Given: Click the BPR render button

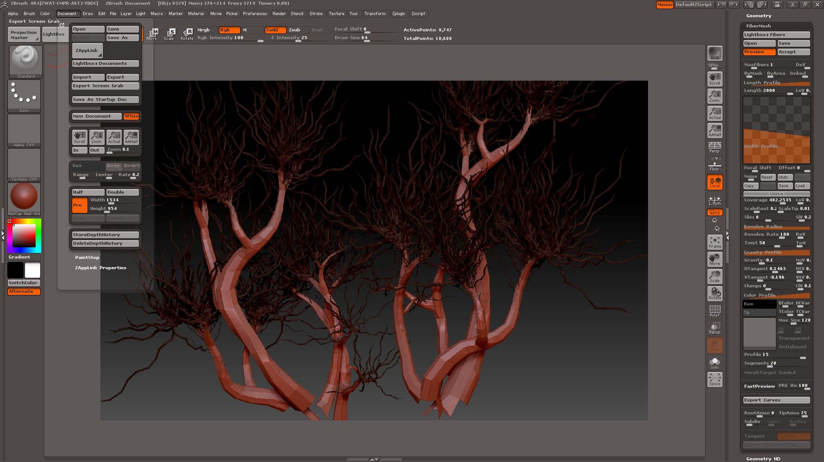Looking at the screenshot, I should (714, 53).
